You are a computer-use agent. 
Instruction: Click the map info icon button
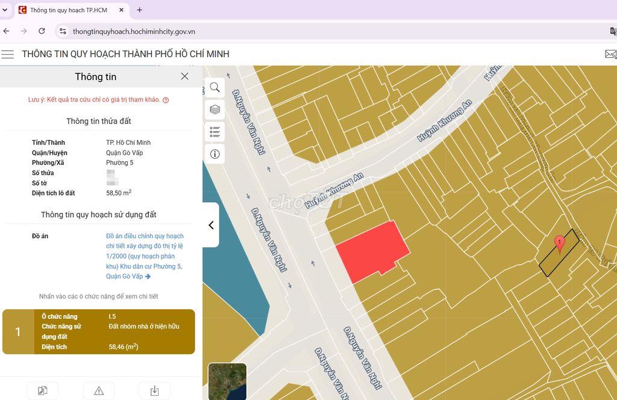point(215,154)
